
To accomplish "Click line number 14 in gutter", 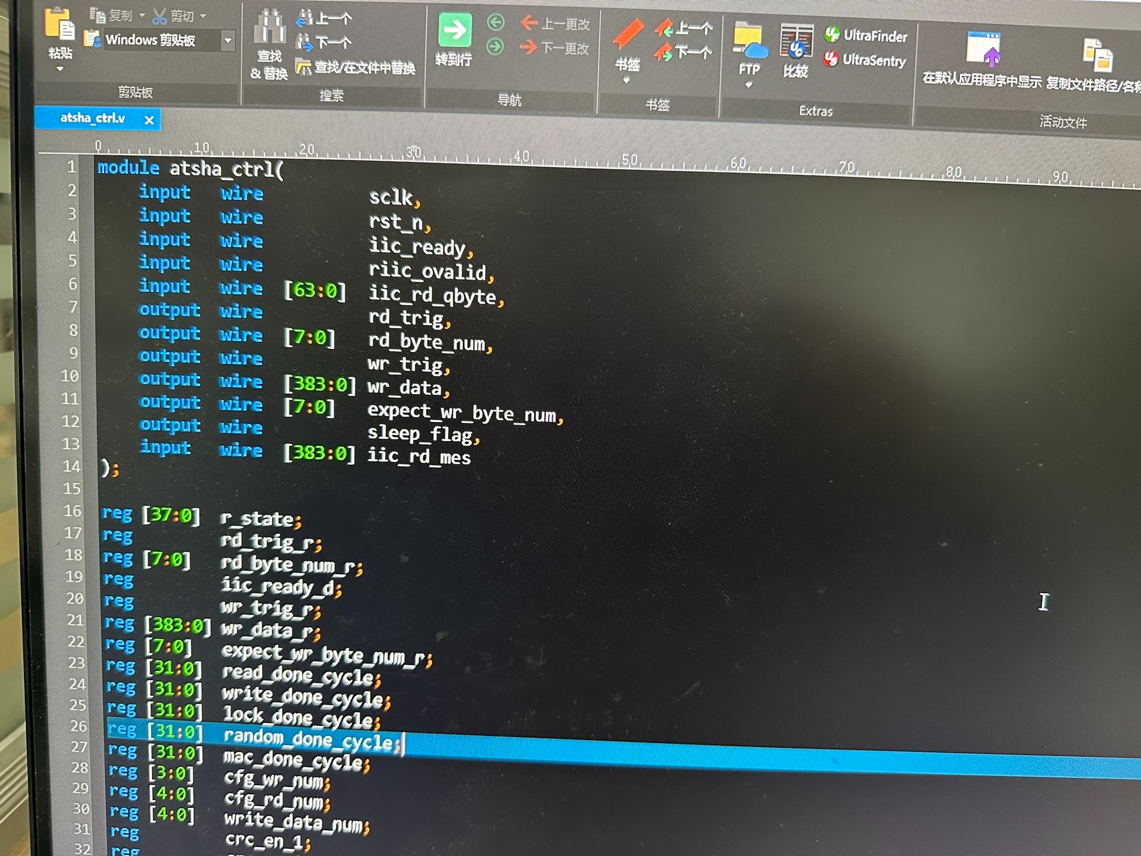I will tap(71, 466).
